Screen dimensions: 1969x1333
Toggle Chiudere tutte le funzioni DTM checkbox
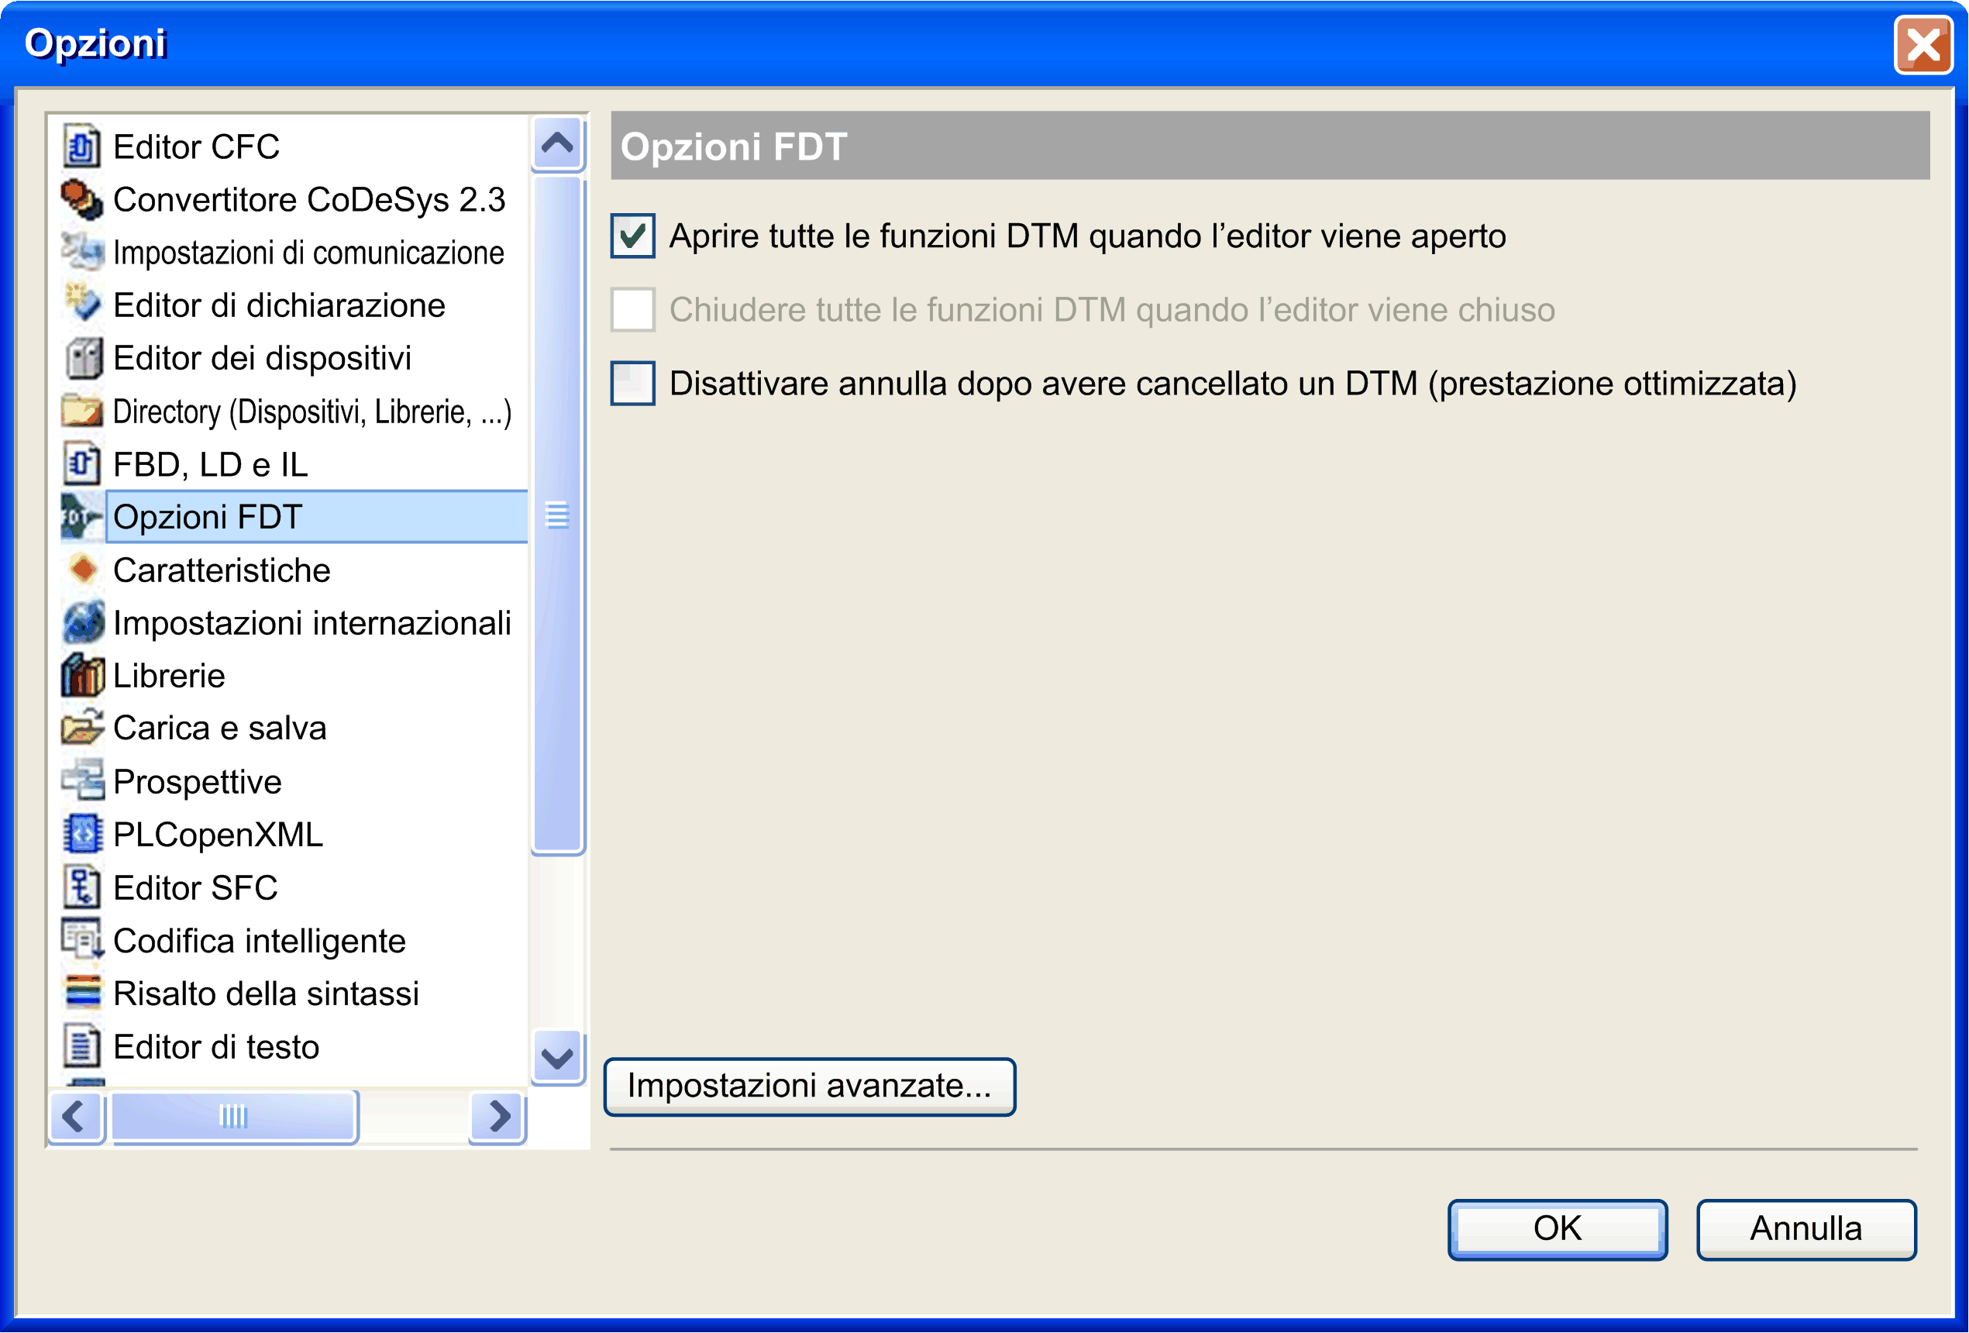click(632, 310)
